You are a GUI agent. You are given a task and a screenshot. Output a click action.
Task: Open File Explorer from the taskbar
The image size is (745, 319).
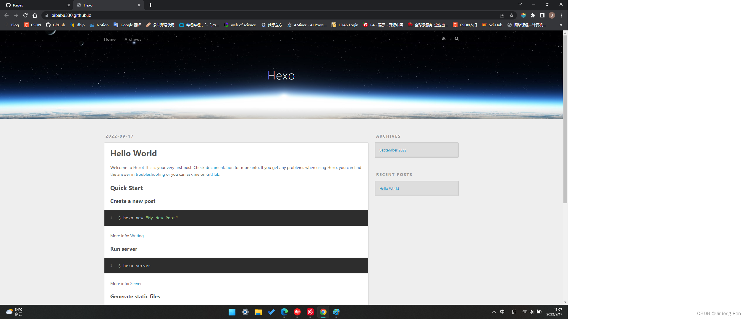(x=258, y=312)
